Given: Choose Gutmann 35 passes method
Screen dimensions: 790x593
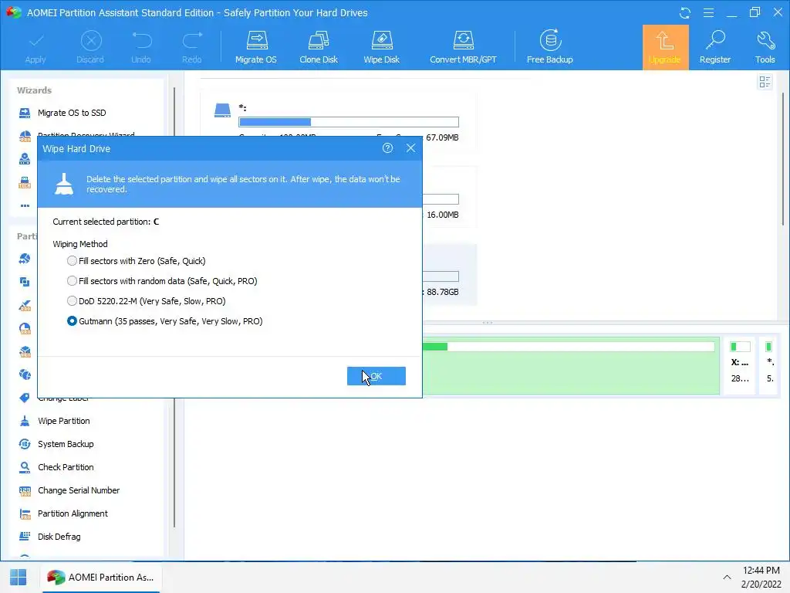Looking at the screenshot, I should [x=72, y=321].
